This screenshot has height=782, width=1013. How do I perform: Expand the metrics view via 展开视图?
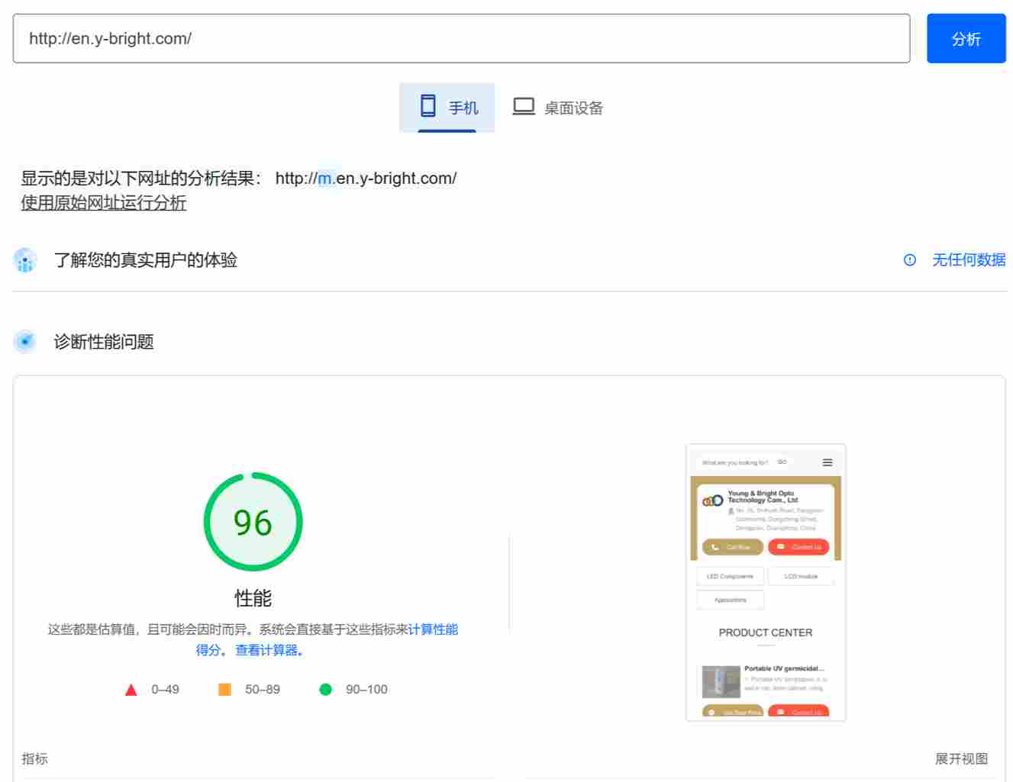962,759
